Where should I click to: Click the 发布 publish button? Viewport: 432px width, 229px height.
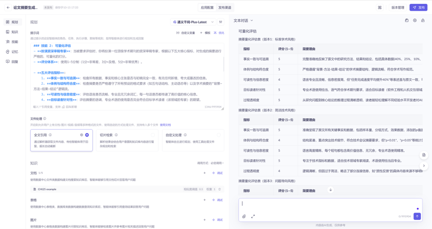(x=418, y=8)
